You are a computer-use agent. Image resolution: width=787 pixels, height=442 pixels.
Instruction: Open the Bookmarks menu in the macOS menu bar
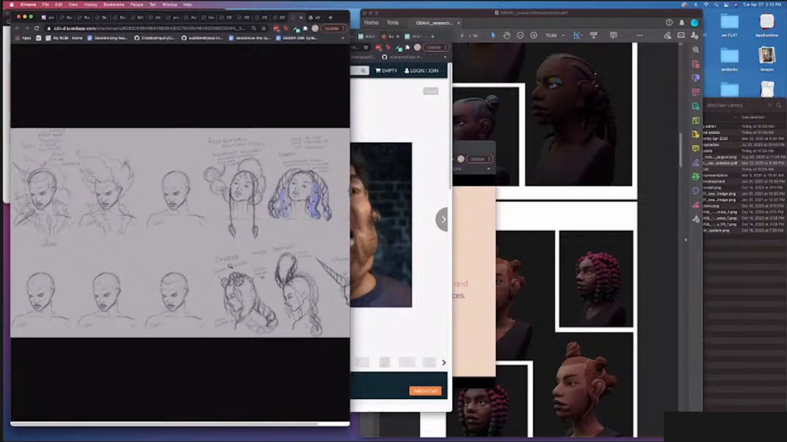coord(114,5)
